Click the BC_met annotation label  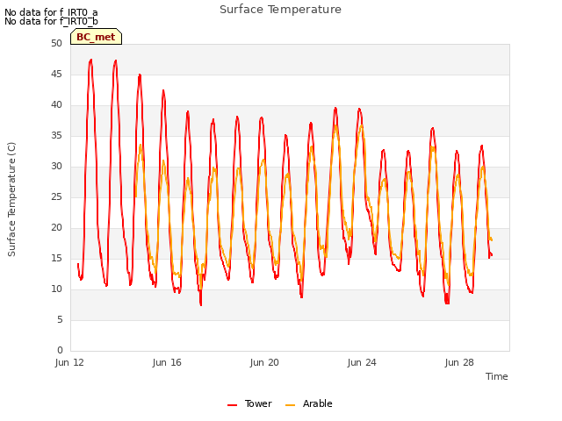click(x=96, y=37)
